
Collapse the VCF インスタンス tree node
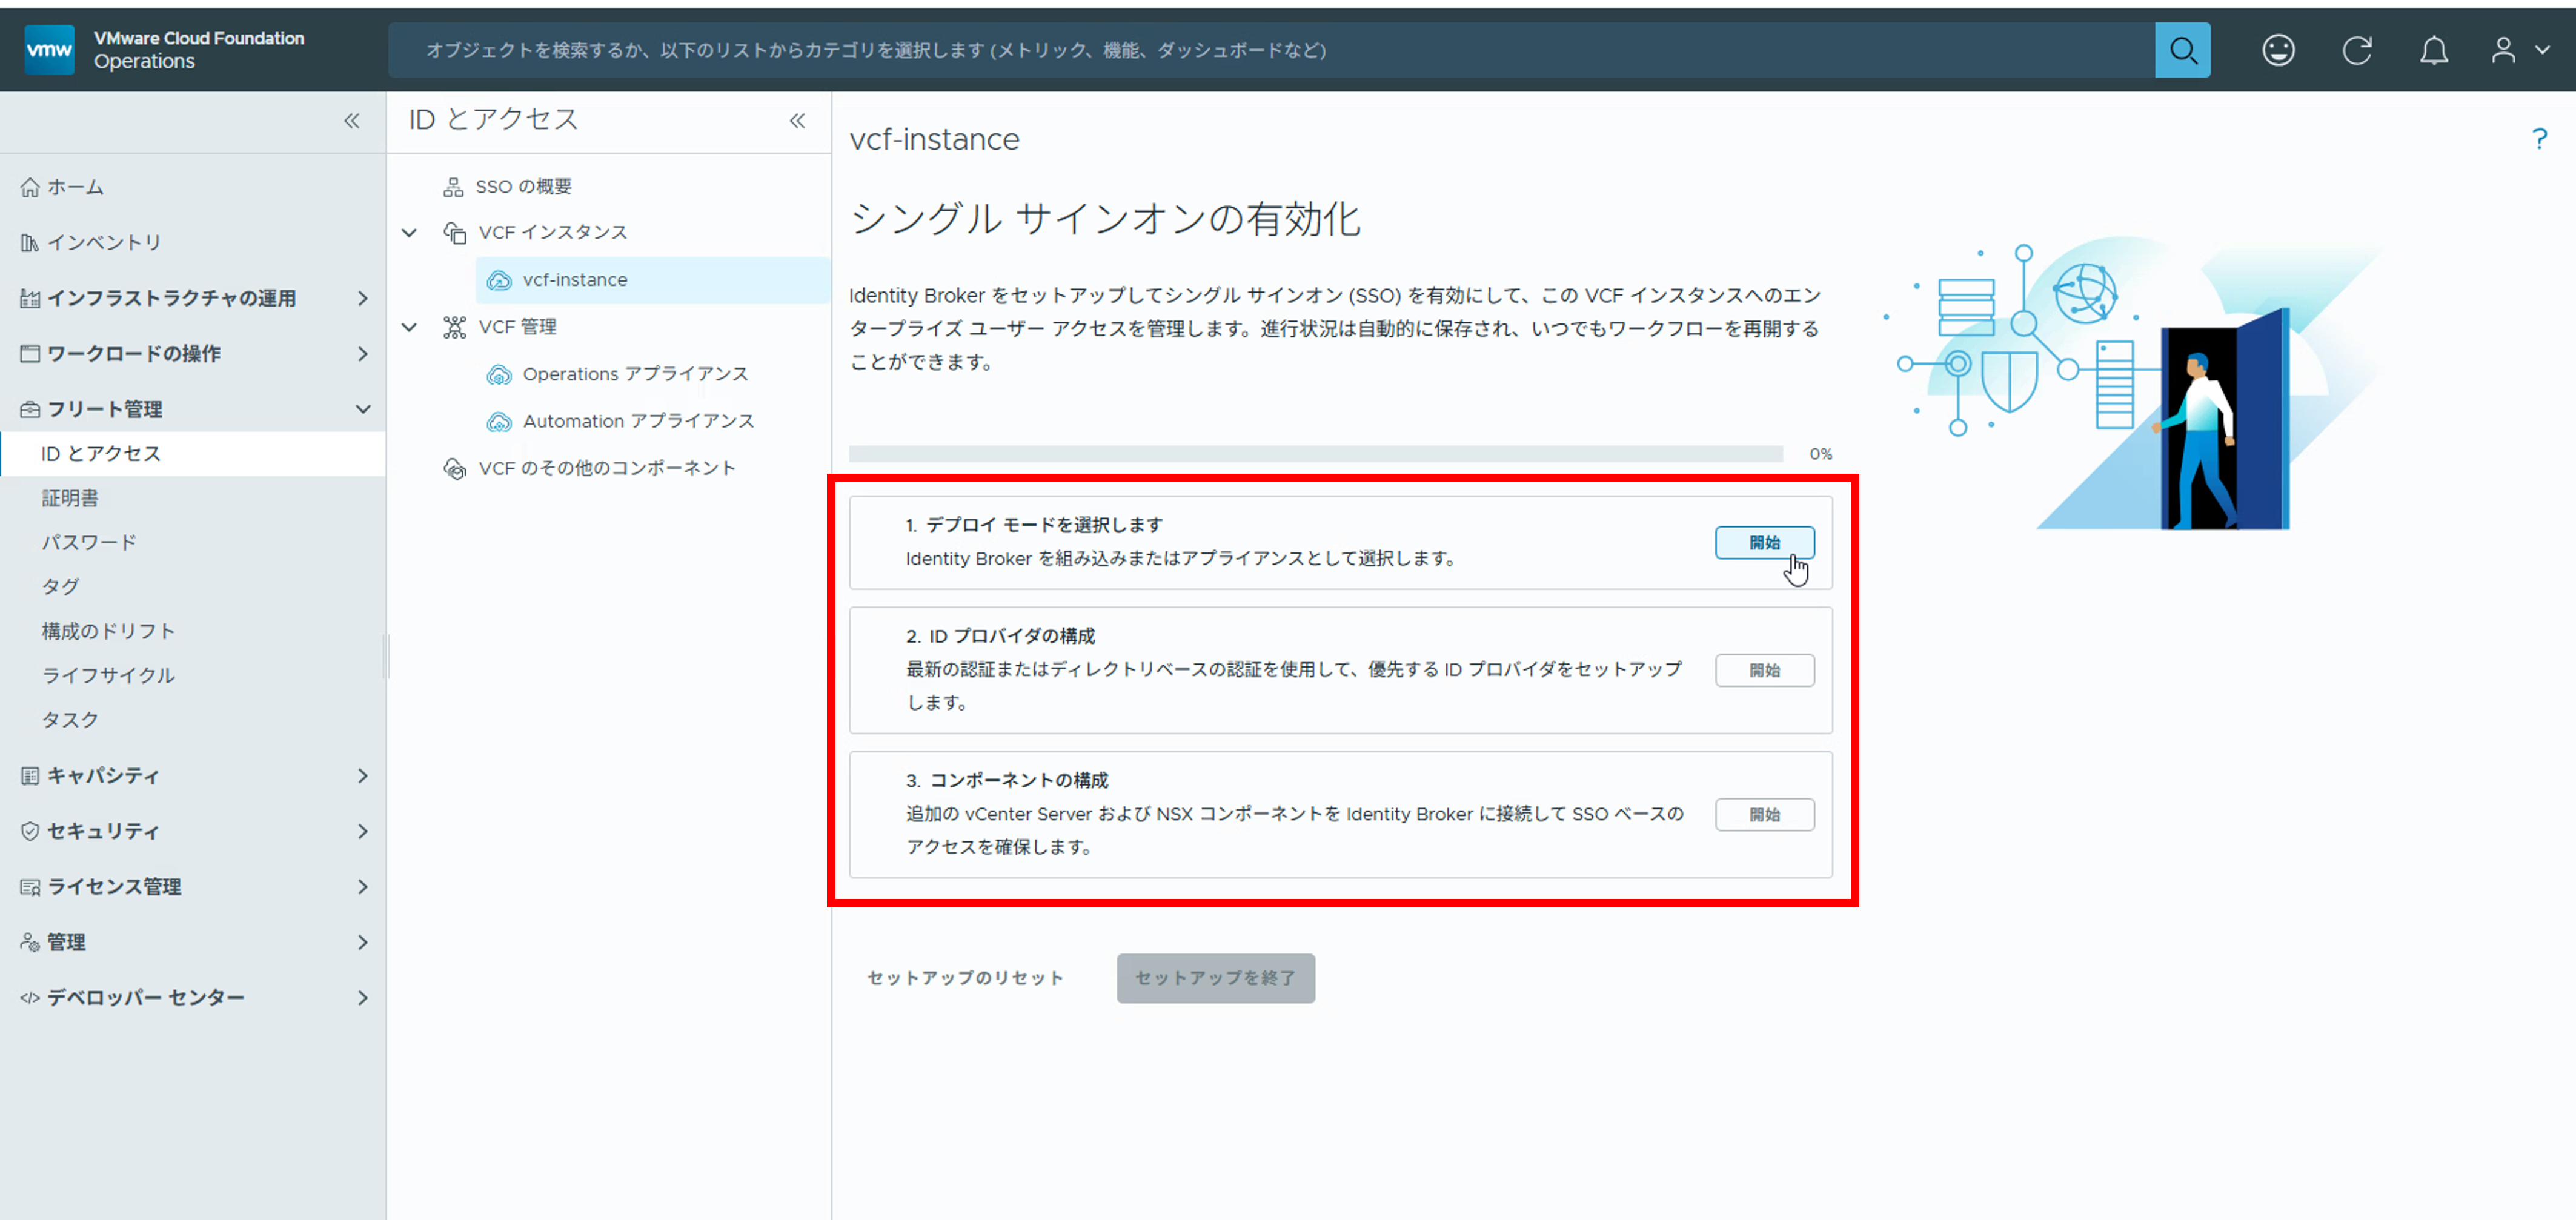[x=409, y=232]
